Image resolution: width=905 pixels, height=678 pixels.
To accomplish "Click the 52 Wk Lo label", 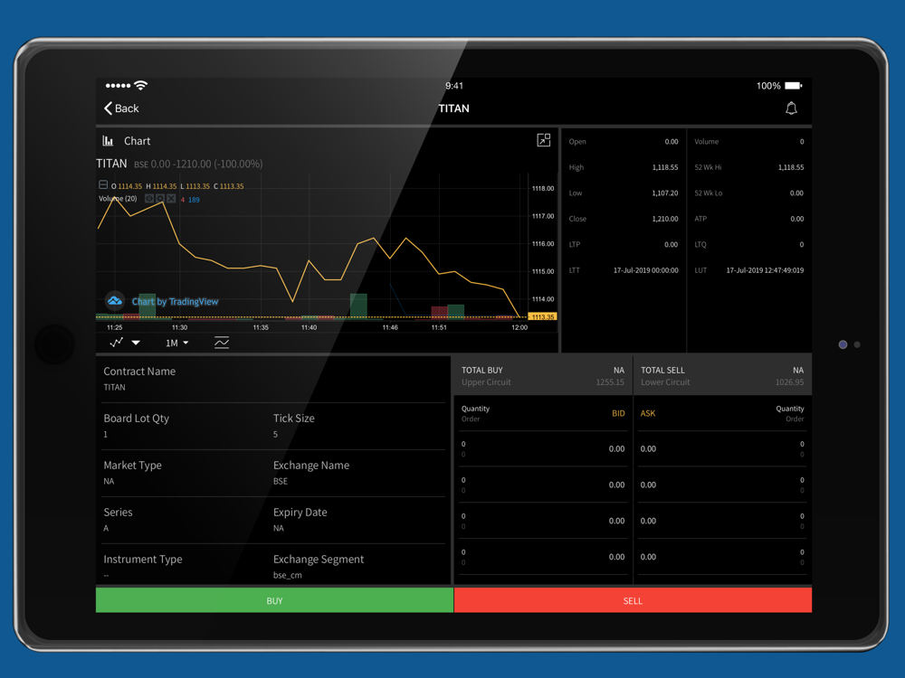I will coord(709,193).
